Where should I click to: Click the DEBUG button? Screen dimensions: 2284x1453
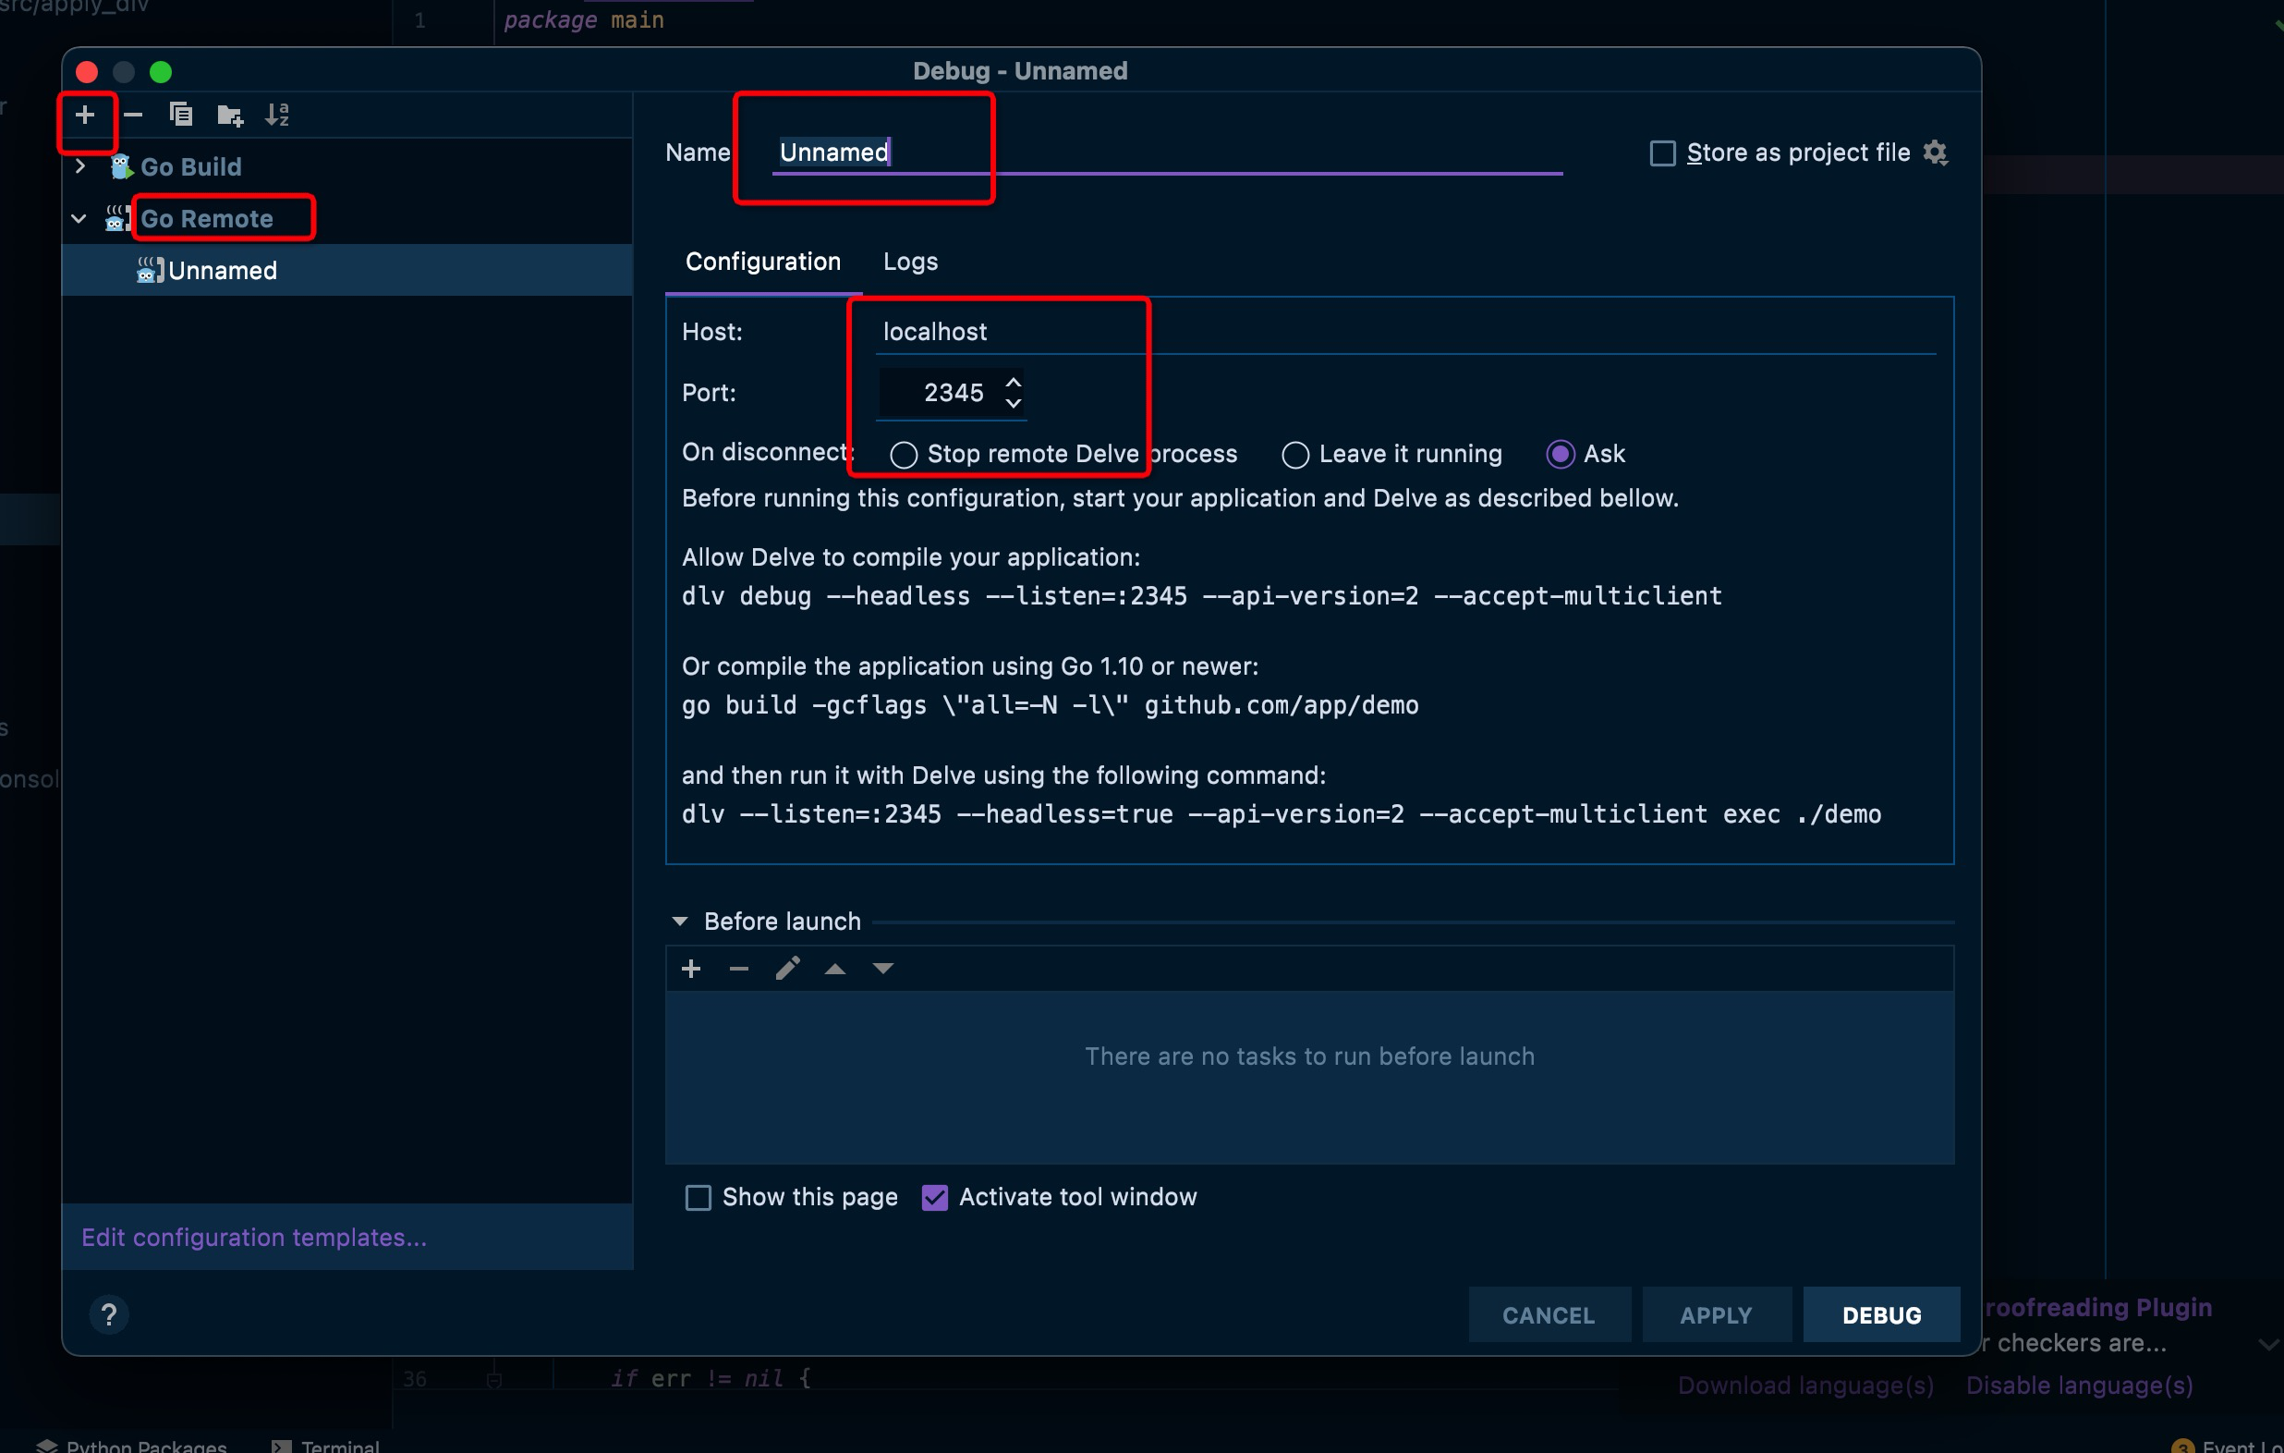click(x=1881, y=1314)
